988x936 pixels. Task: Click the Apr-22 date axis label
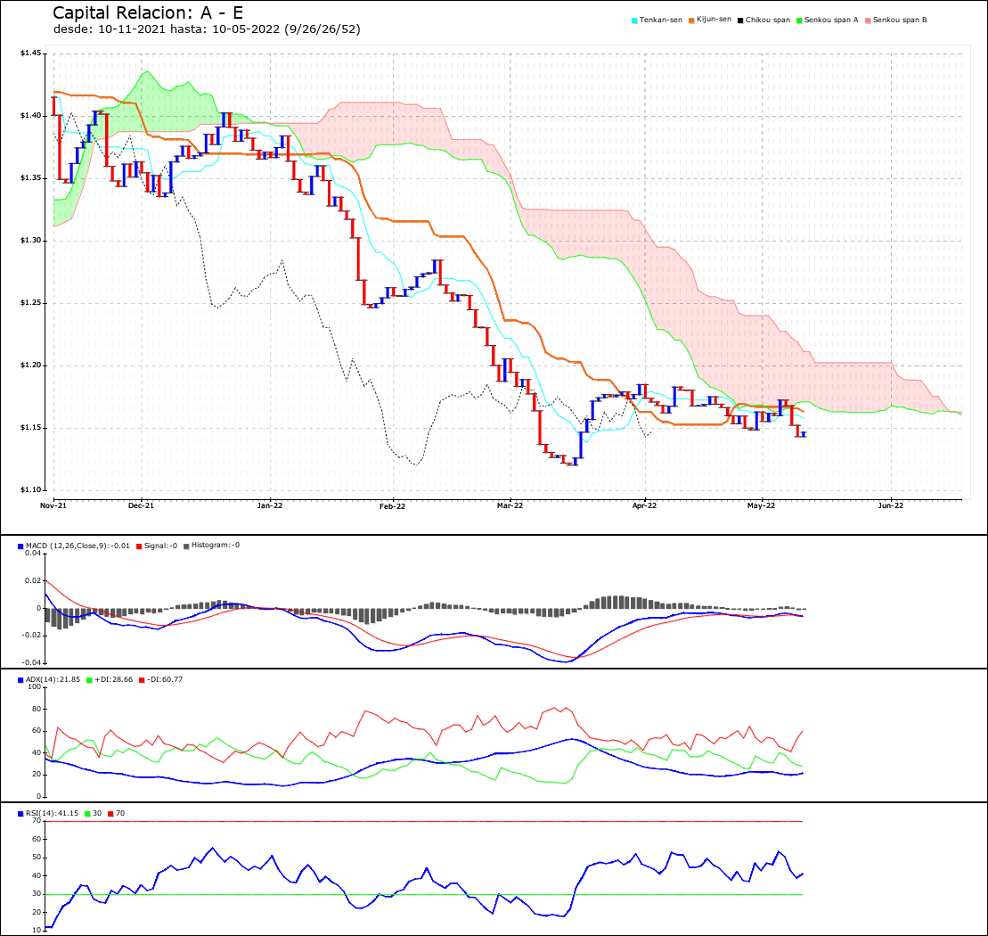(x=644, y=505)
